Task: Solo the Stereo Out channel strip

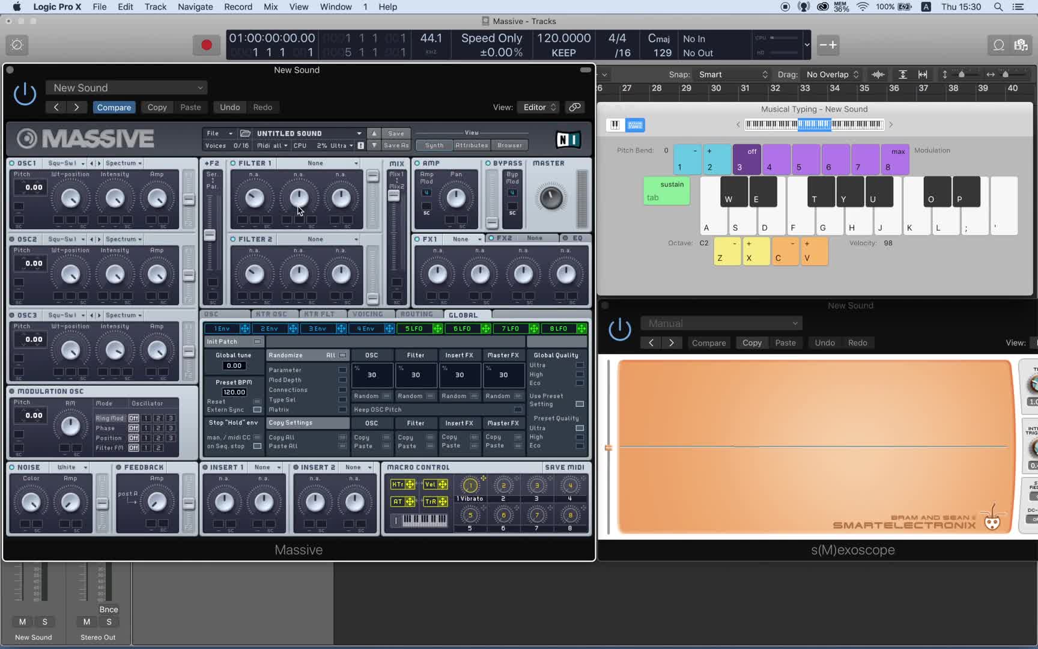Action: click(109, 622)
